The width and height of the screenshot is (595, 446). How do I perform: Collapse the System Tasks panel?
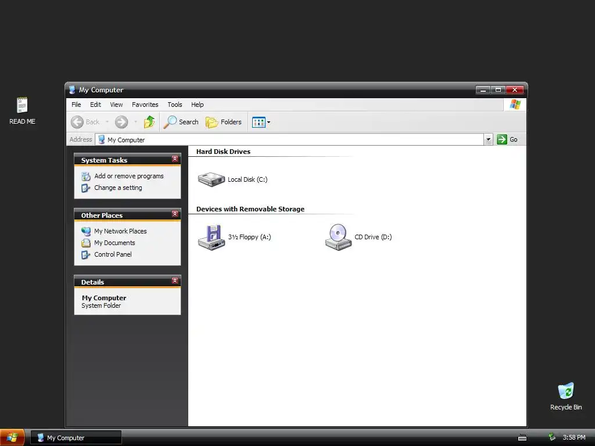click(x=175, y=159)
